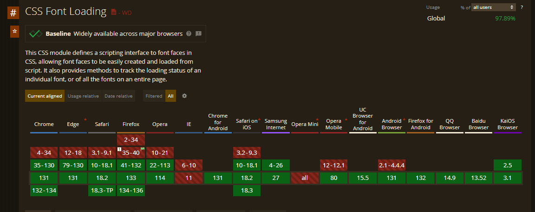Click Chrome 4-34 cell
This screenshot has width=535, height=212.
44,152
